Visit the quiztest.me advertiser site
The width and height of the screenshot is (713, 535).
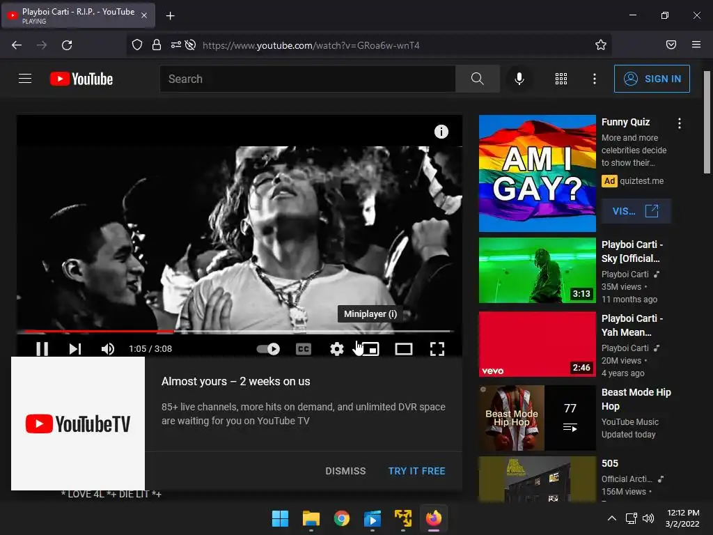[636, 211]
